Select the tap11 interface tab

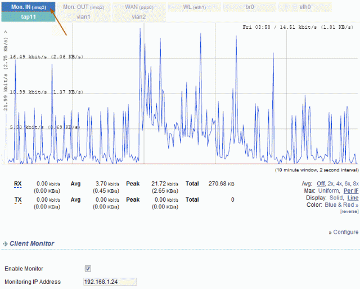coord(29,17)
